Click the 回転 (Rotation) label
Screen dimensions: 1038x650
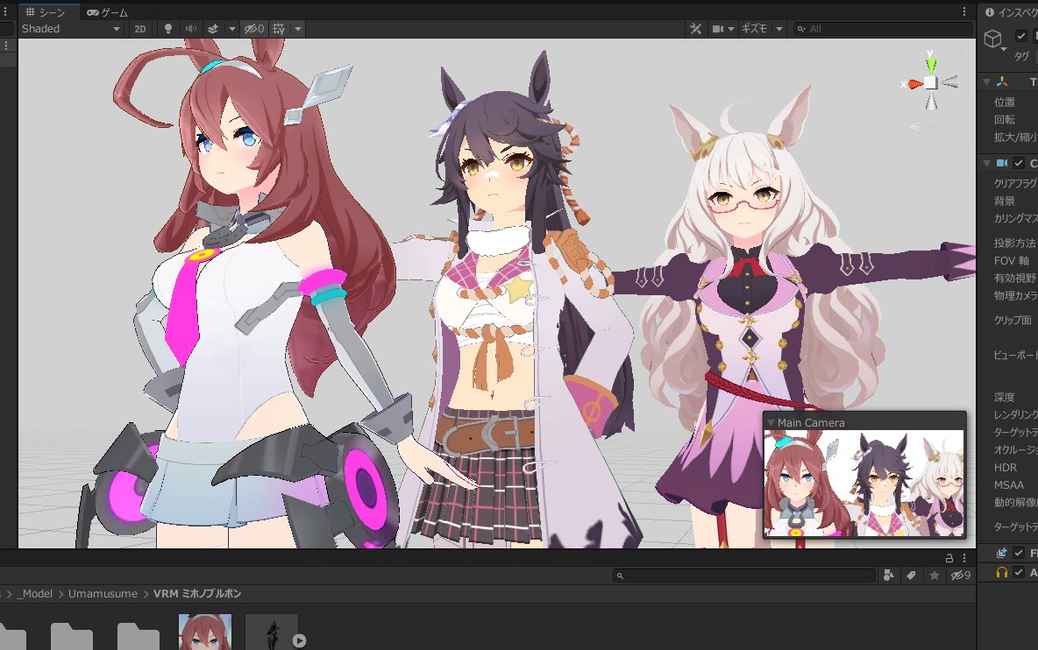pos(1004,120)
